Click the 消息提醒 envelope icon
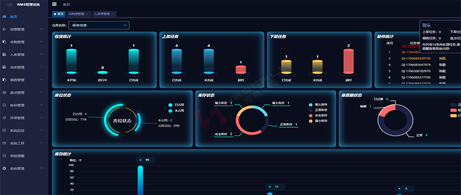Screen dimensions: 461x195 click(x=4, y=156)
